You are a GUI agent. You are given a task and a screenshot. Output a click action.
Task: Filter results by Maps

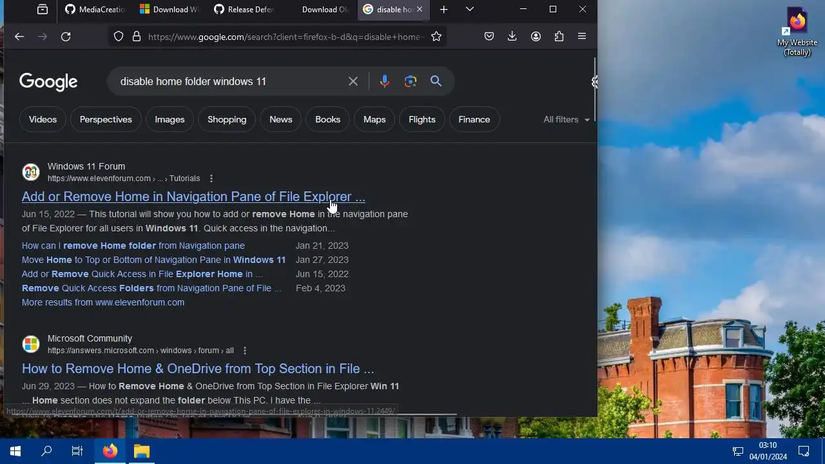(374, 119)
